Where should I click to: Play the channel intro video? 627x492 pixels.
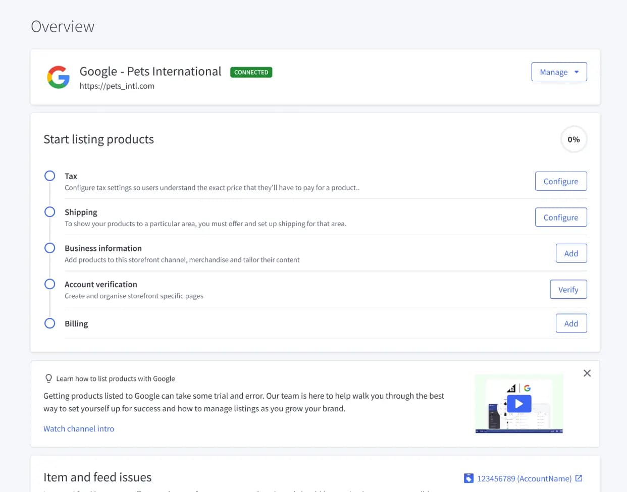coord(519,404)
